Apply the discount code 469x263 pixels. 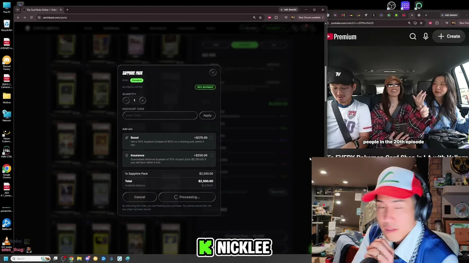pos(207,115)
